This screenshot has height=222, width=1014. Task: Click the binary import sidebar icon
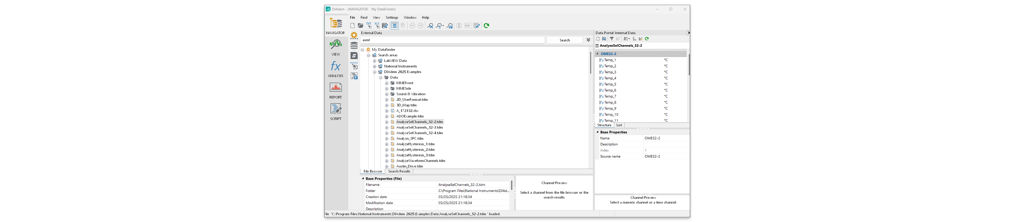[x=354, y=65]
